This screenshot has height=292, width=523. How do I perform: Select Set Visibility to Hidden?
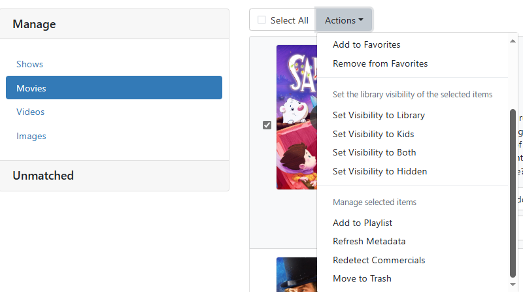379,171
